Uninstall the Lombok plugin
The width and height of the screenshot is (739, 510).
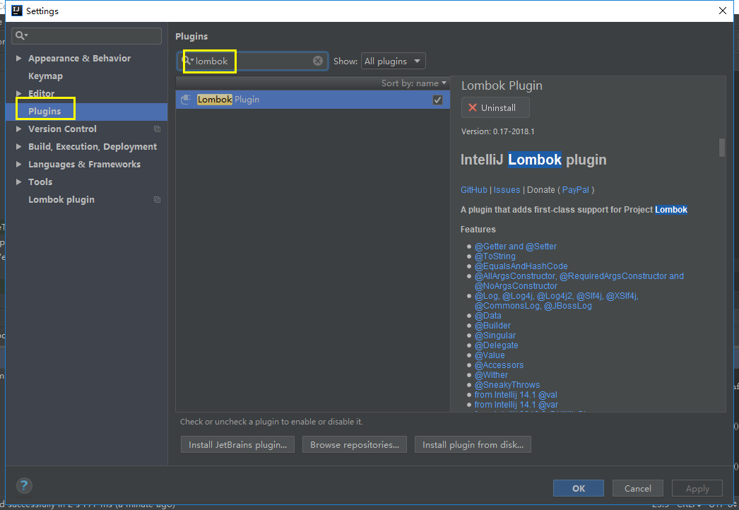tap(495, 108)
